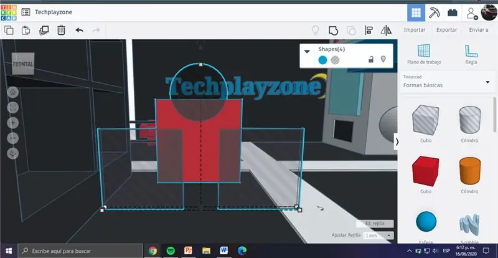Select the Regla ruler tool
This screenshot has width=498, height=258.
coord(471,54)
